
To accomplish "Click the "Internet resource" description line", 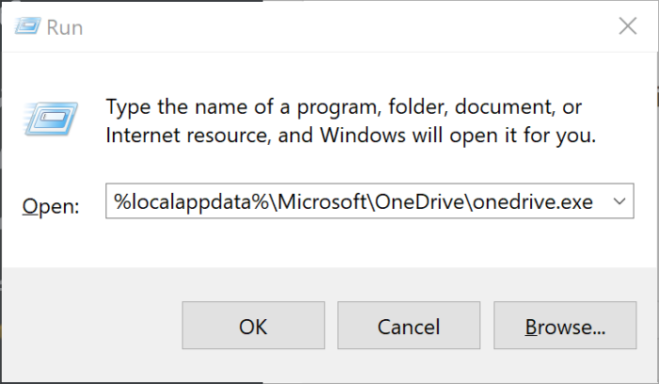I will 350,136.
